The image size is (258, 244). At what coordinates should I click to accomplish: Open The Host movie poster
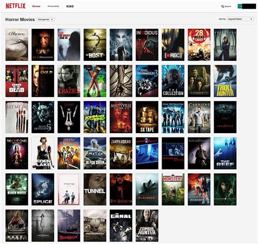(x=95, y=45)
